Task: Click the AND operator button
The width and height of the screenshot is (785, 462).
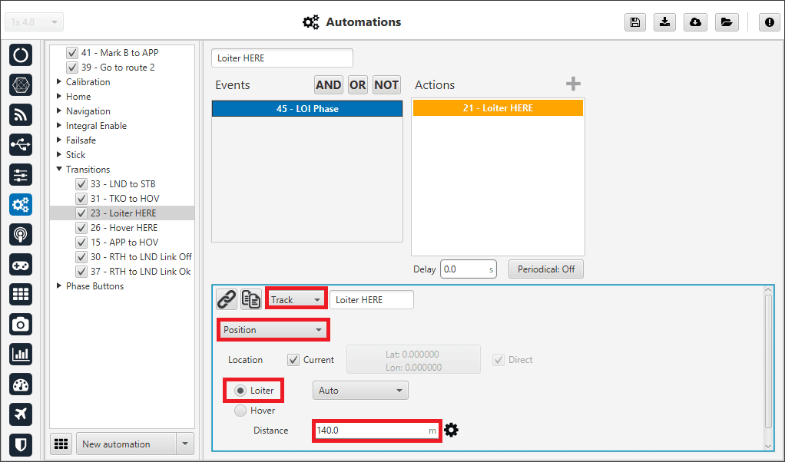Action: tap(328, 85)
